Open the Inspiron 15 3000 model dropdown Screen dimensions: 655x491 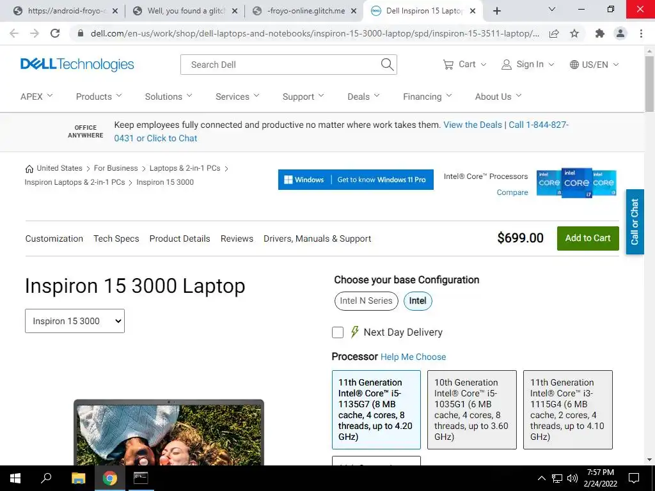(x=75, y=321)
